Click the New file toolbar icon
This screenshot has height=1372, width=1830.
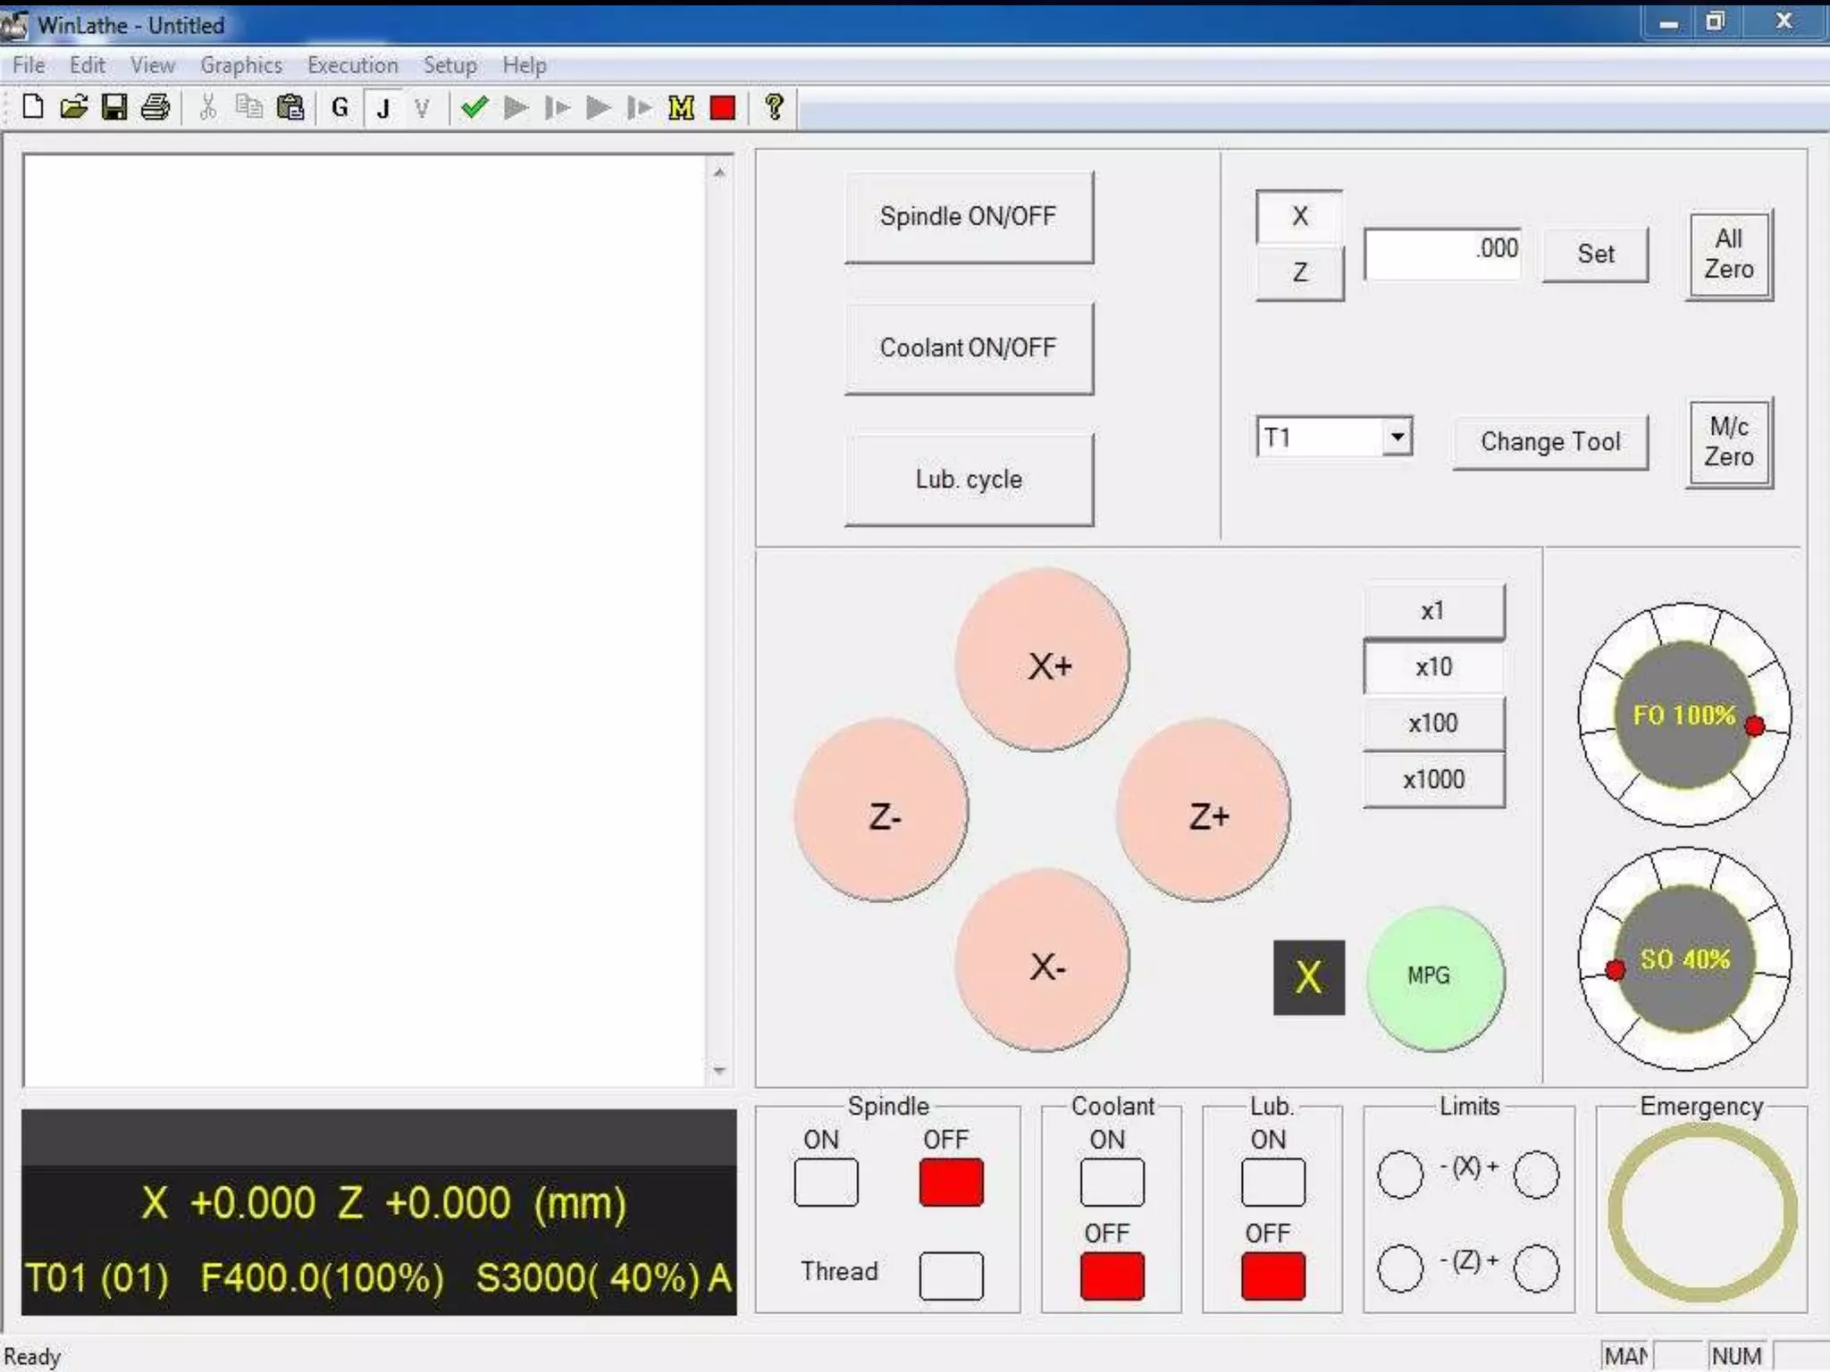pyautogui.click(x=33, y=108)
